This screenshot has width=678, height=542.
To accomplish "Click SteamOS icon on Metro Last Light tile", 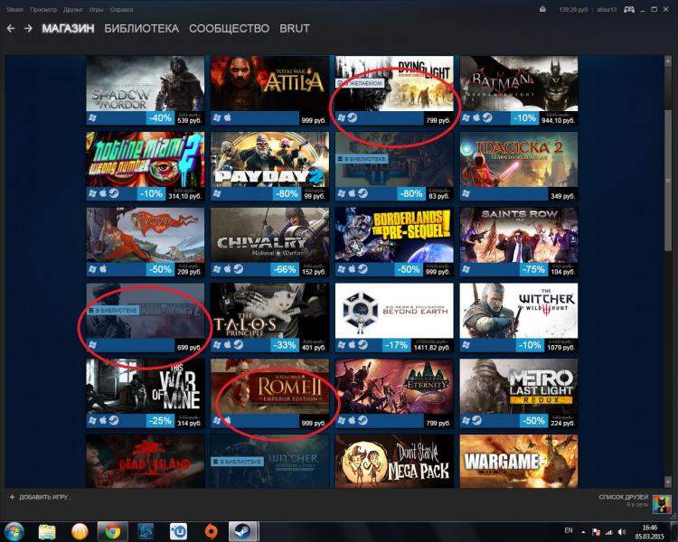I will coord(476,420).
